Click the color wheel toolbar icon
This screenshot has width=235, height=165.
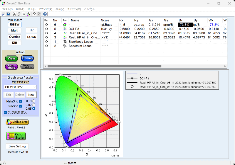(28, 14)
